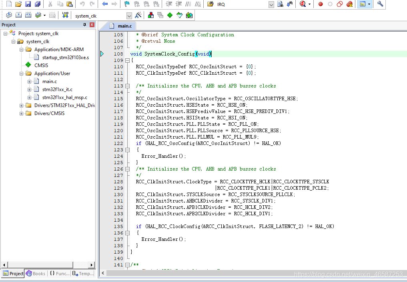Click the Select Software Packs icon
407x282 pixels.
click(179, 15)
